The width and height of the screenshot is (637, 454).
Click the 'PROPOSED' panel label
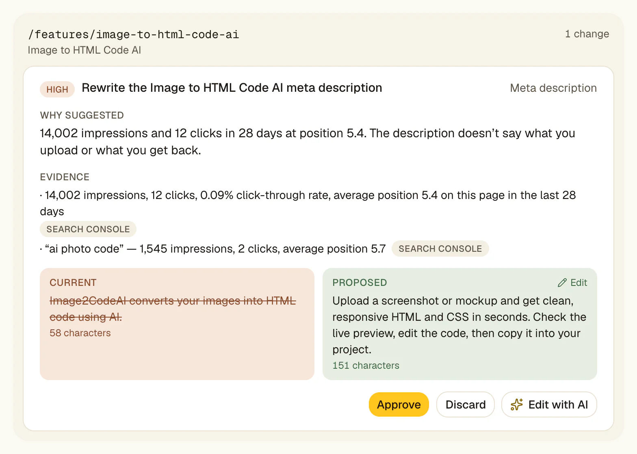pyautogui.click(x=360, y=283)
